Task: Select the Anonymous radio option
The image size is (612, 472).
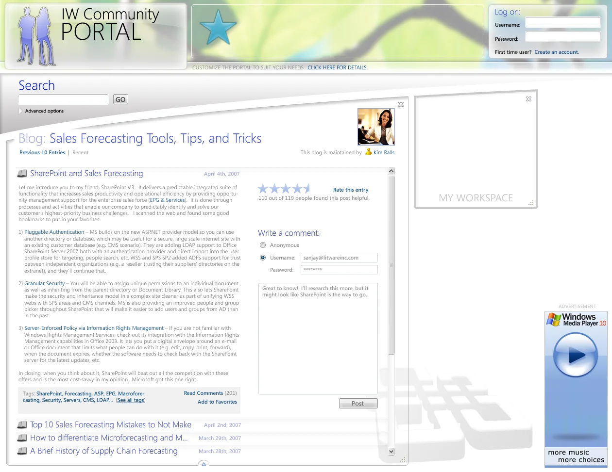Action: click(263, 245)
